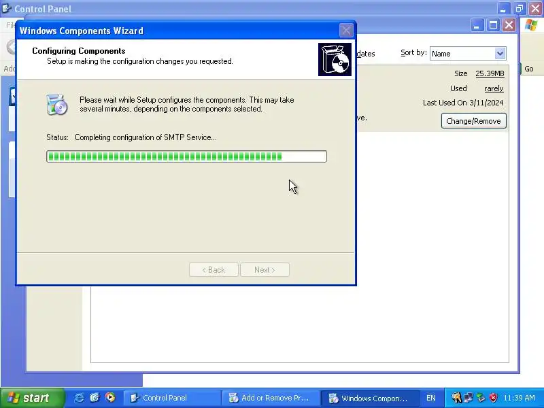This screenshot has height=408, width=544.
Task: Click the first system tray icon
Action: point(456,398)
